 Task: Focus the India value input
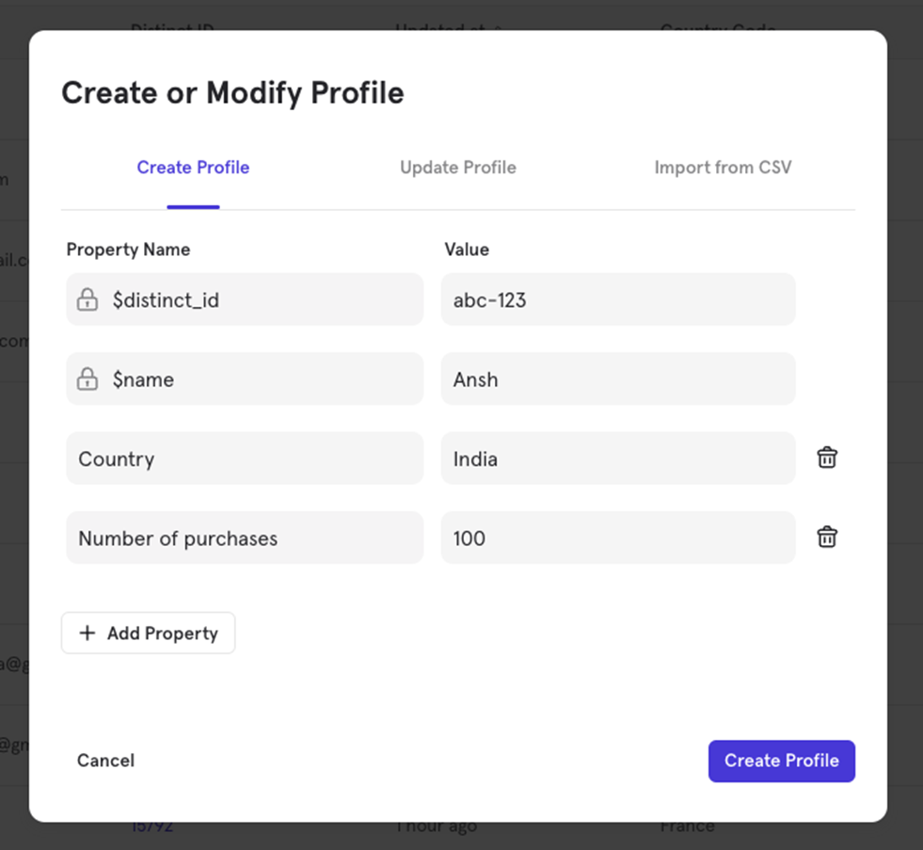[618, 458]
